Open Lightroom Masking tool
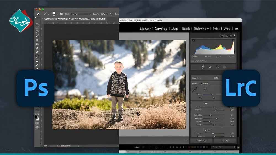Viewport: 276px width, 155px height. tap(224, 67)
